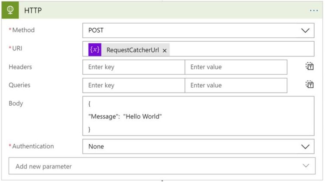Click the Body field label

(16, 103)
